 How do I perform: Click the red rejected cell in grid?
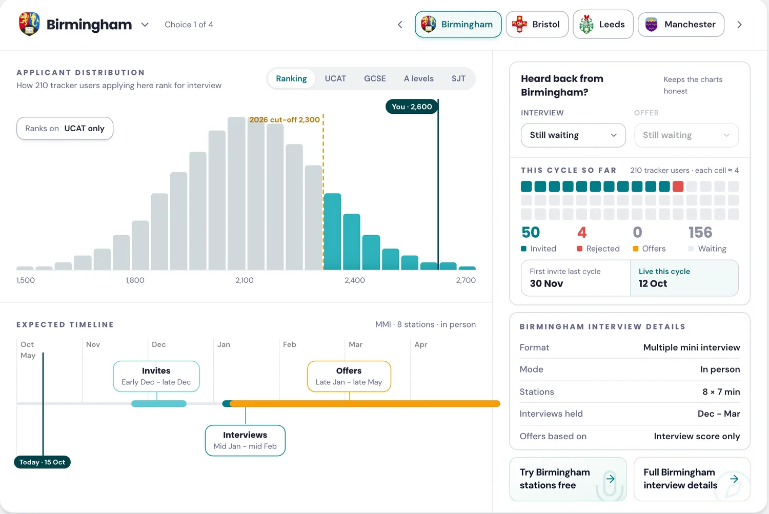pyautogui.click(x=678, y=186)
